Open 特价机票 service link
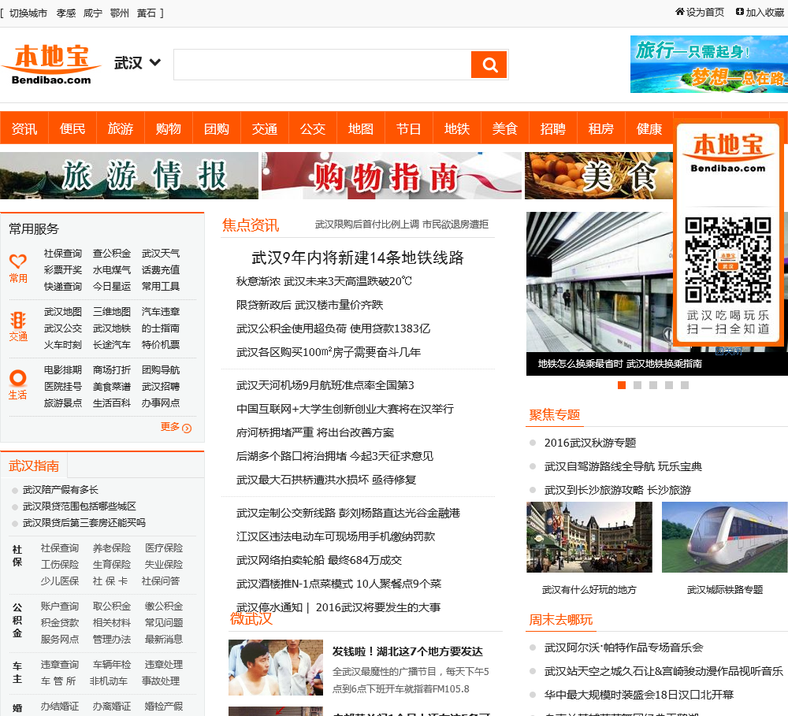The width and height of the screenshot is (788, 716). coord(161,345)
